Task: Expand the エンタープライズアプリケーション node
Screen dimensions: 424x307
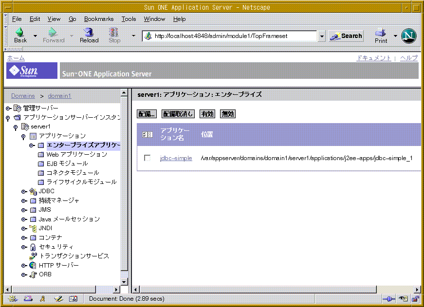Action: 32,145
